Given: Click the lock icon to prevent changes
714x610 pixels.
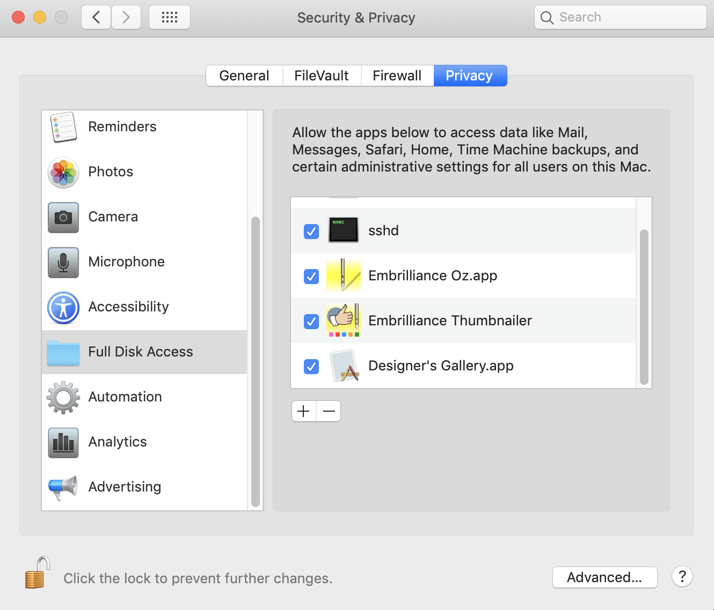Looking at the screenshot, I should [x=38, y=573].
